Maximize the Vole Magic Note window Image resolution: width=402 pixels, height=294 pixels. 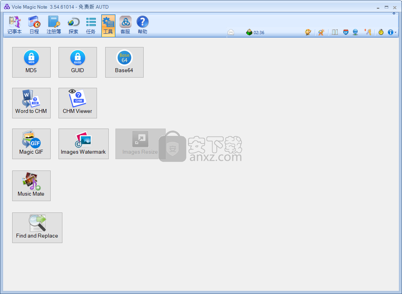click(386, 7)
